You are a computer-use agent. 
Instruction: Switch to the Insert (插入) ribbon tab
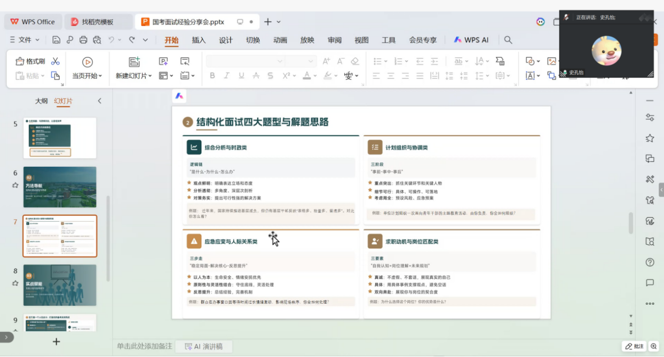[x=199, y=40]
